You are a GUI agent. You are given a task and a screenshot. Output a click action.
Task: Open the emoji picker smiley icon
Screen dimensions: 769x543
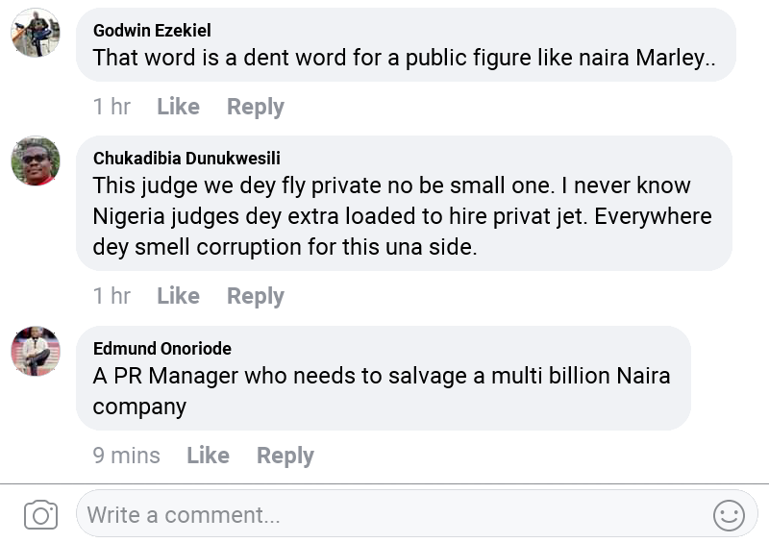[x=729, y=515]
